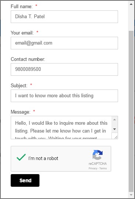Click inside the Message textarea

pyautogui.click(x=61, y=127)
